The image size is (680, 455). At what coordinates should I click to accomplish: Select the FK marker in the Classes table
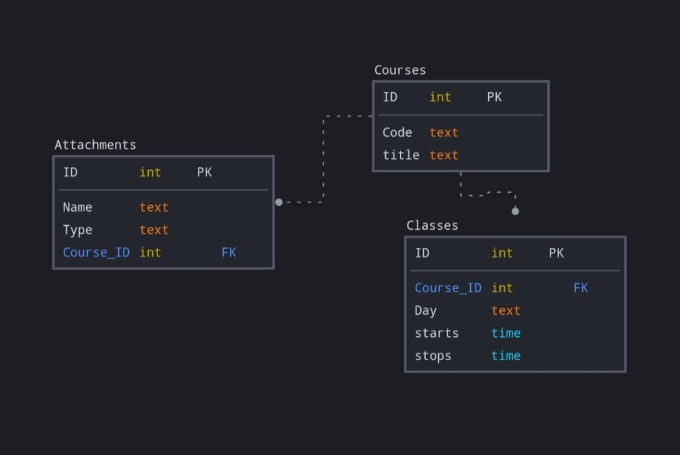pyautogui.click(x=580, y=288)
